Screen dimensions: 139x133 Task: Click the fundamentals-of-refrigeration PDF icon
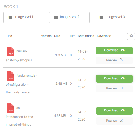(x=11, y=76)
